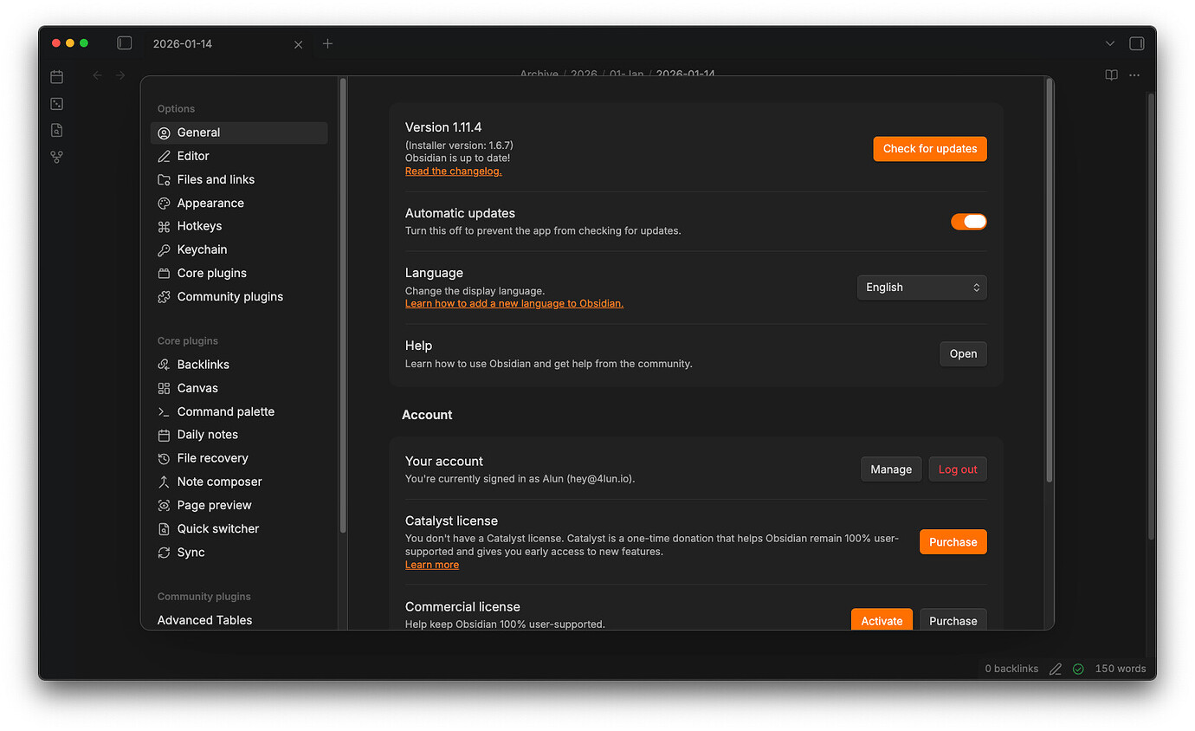Viewport: 1195px width, 731px height.
Task: Click the green sync status checkmark
Action: click(x=1078, y=669)
